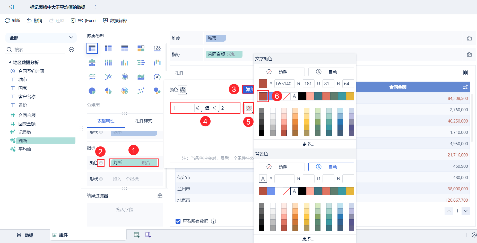
Task: Click the R field showing 181
Action: tap(308, 83)
